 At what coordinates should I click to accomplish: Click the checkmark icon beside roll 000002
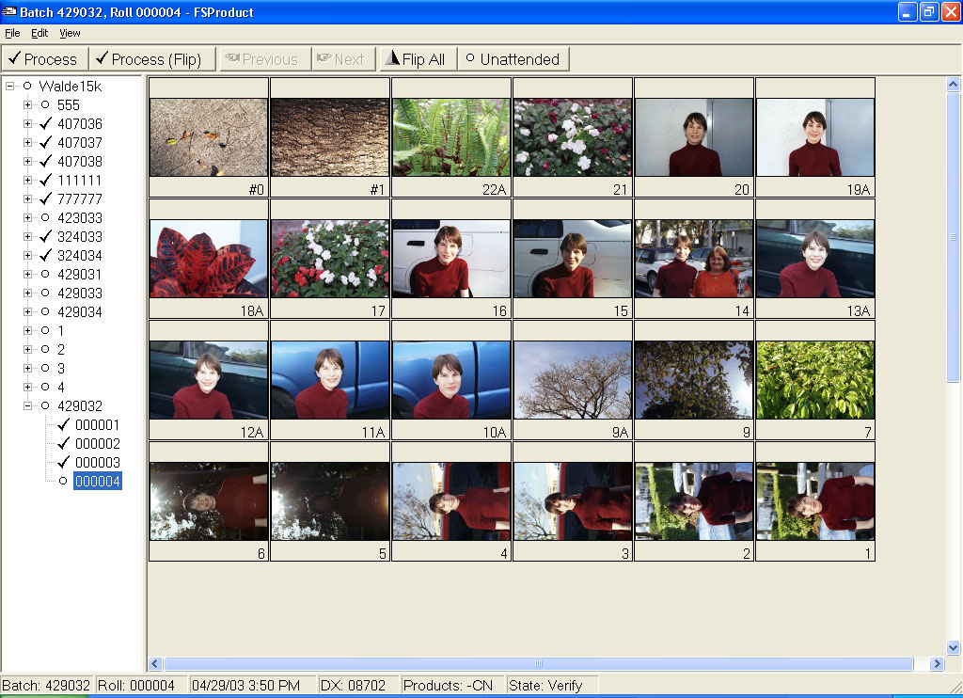[x=63, y=443]
